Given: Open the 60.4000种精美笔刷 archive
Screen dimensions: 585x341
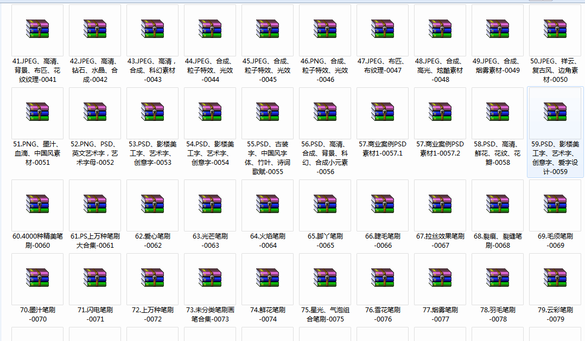Looking at the screenshot, I should coord(37,206).
